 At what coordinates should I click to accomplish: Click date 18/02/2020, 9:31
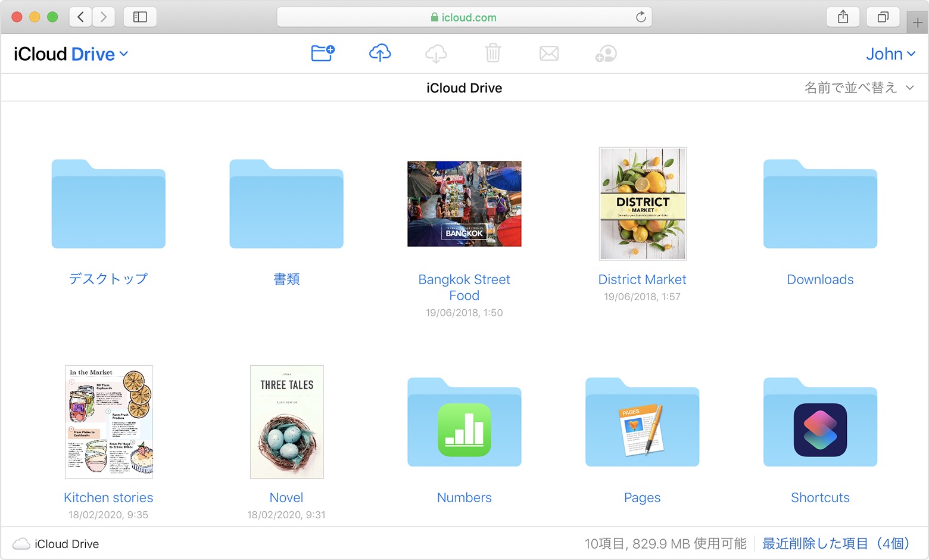tap(286, 515)
